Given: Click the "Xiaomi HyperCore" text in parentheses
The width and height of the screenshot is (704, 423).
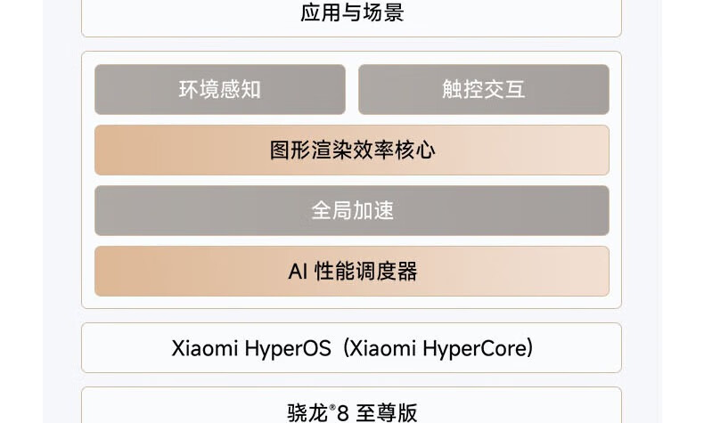Looking at the screenshot, I should pyautogui.click(x=441, y=347).
